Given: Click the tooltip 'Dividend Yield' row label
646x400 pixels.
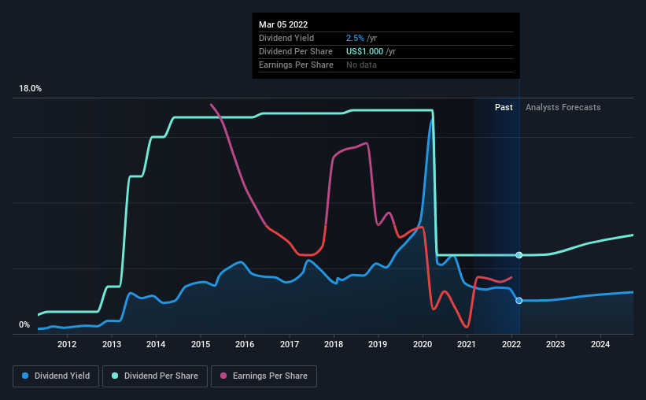Looking at the screenshot, I should coord(286,38).
